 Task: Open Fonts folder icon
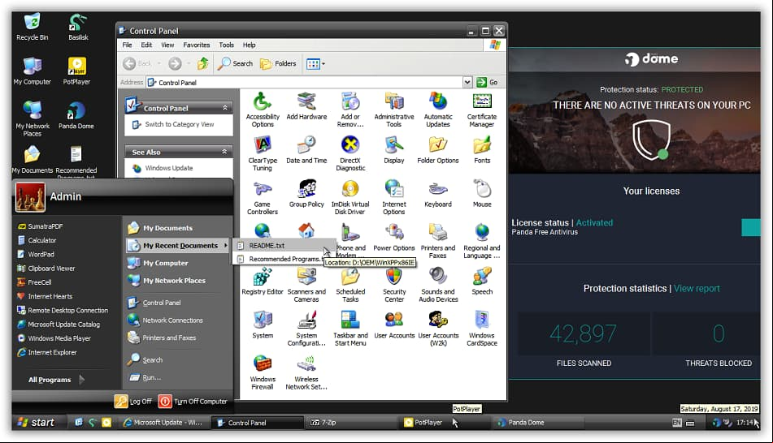tap(482, 150)
